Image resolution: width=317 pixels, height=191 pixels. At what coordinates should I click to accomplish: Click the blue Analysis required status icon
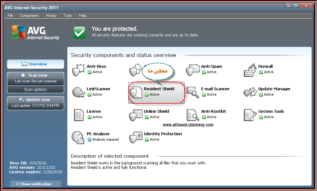pyautogui.click(x=89, y=140)
